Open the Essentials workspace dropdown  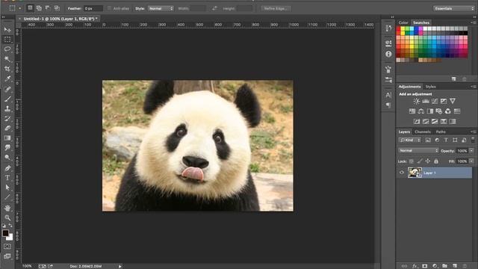click(454, 8)
